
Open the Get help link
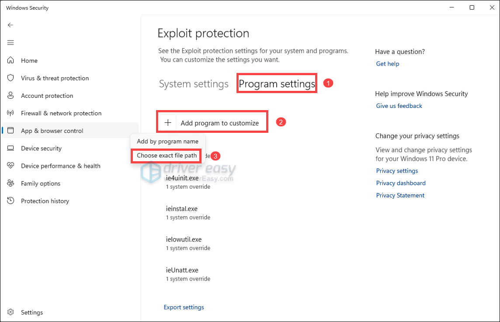(x=388, y=64)
